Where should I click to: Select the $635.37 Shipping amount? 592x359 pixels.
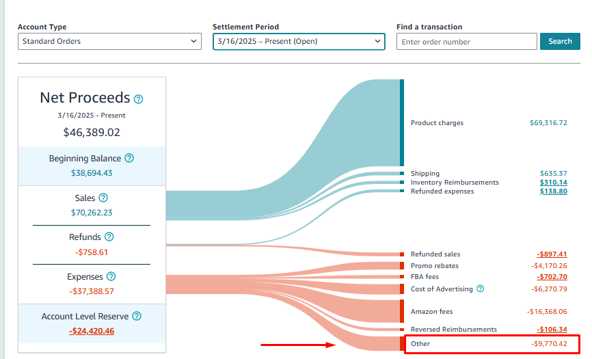pos(553,173)
